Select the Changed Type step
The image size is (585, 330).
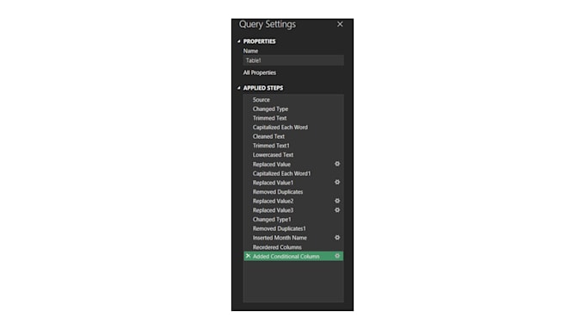(293, 109)
